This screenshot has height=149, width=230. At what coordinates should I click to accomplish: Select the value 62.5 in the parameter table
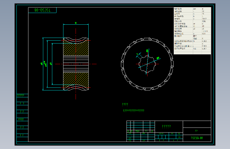pyautogui.click(x=204, y=34)
